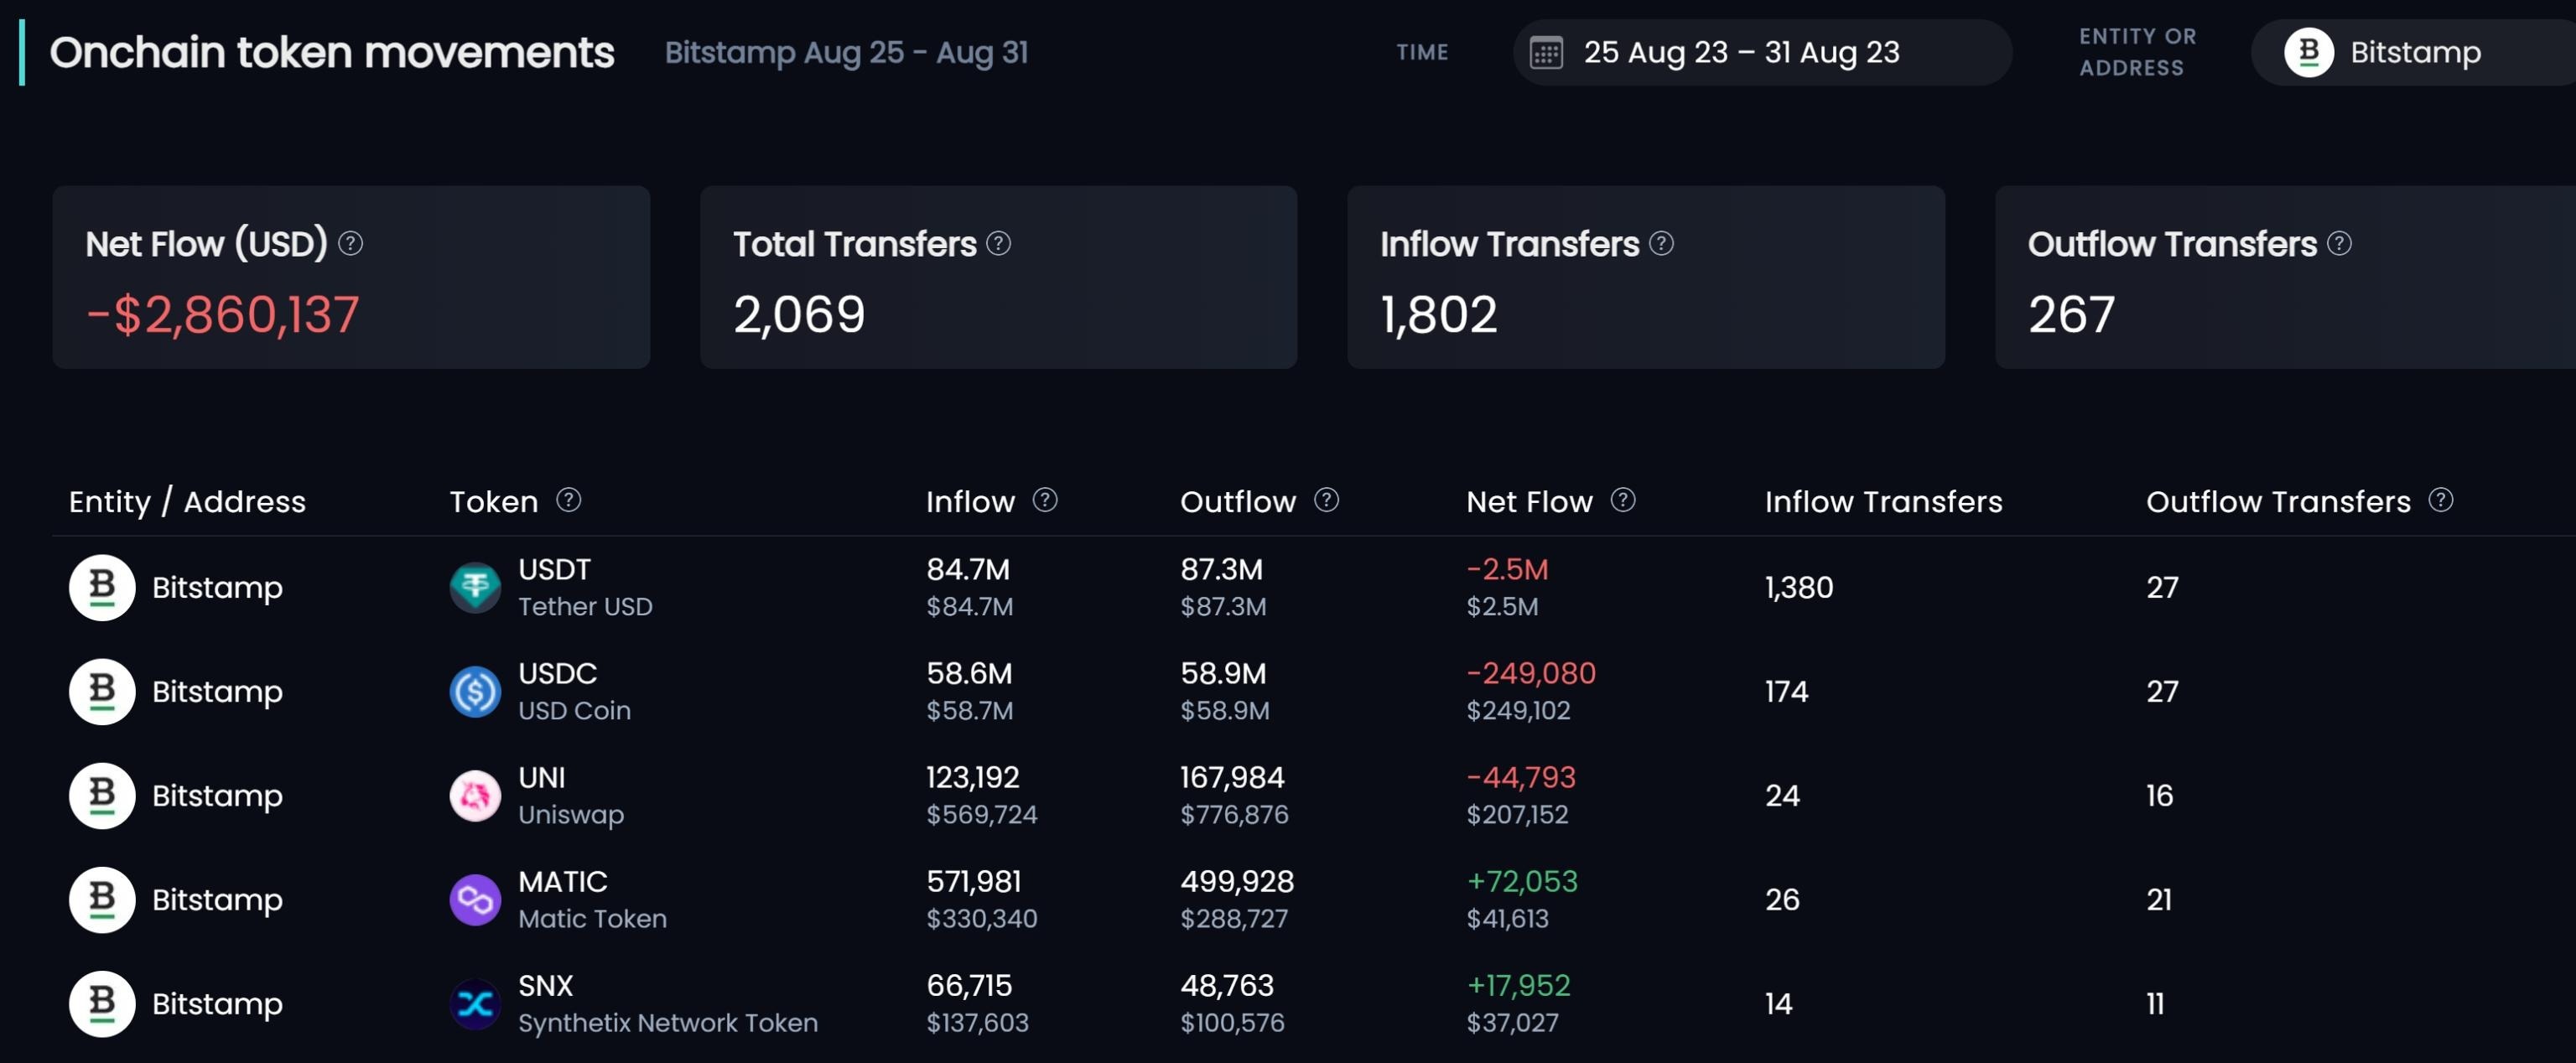
Task: Click the MATIC token name
Action: pos(562,881)
